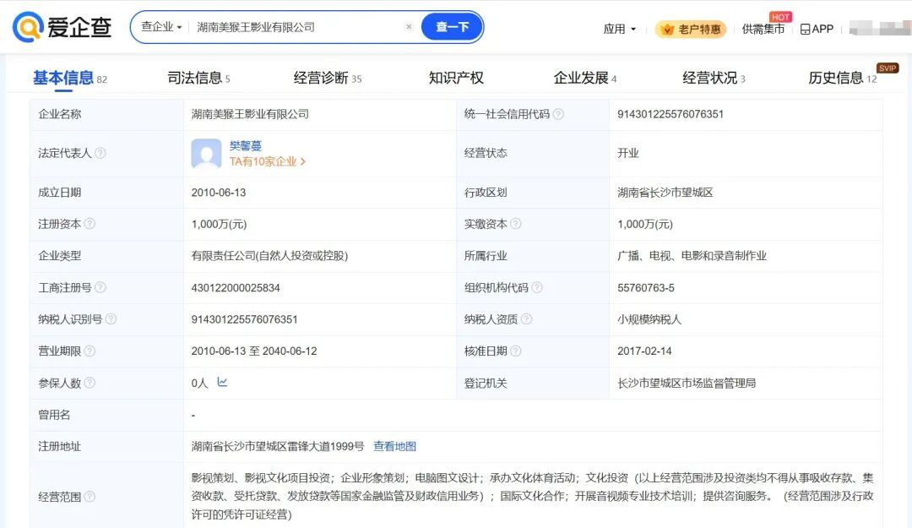The height and width of the screenshot is (528, 912).
Task: Clear the search box with X icon
Action: coord(409,27)
